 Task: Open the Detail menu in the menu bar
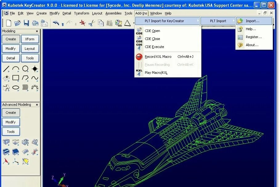67,13
